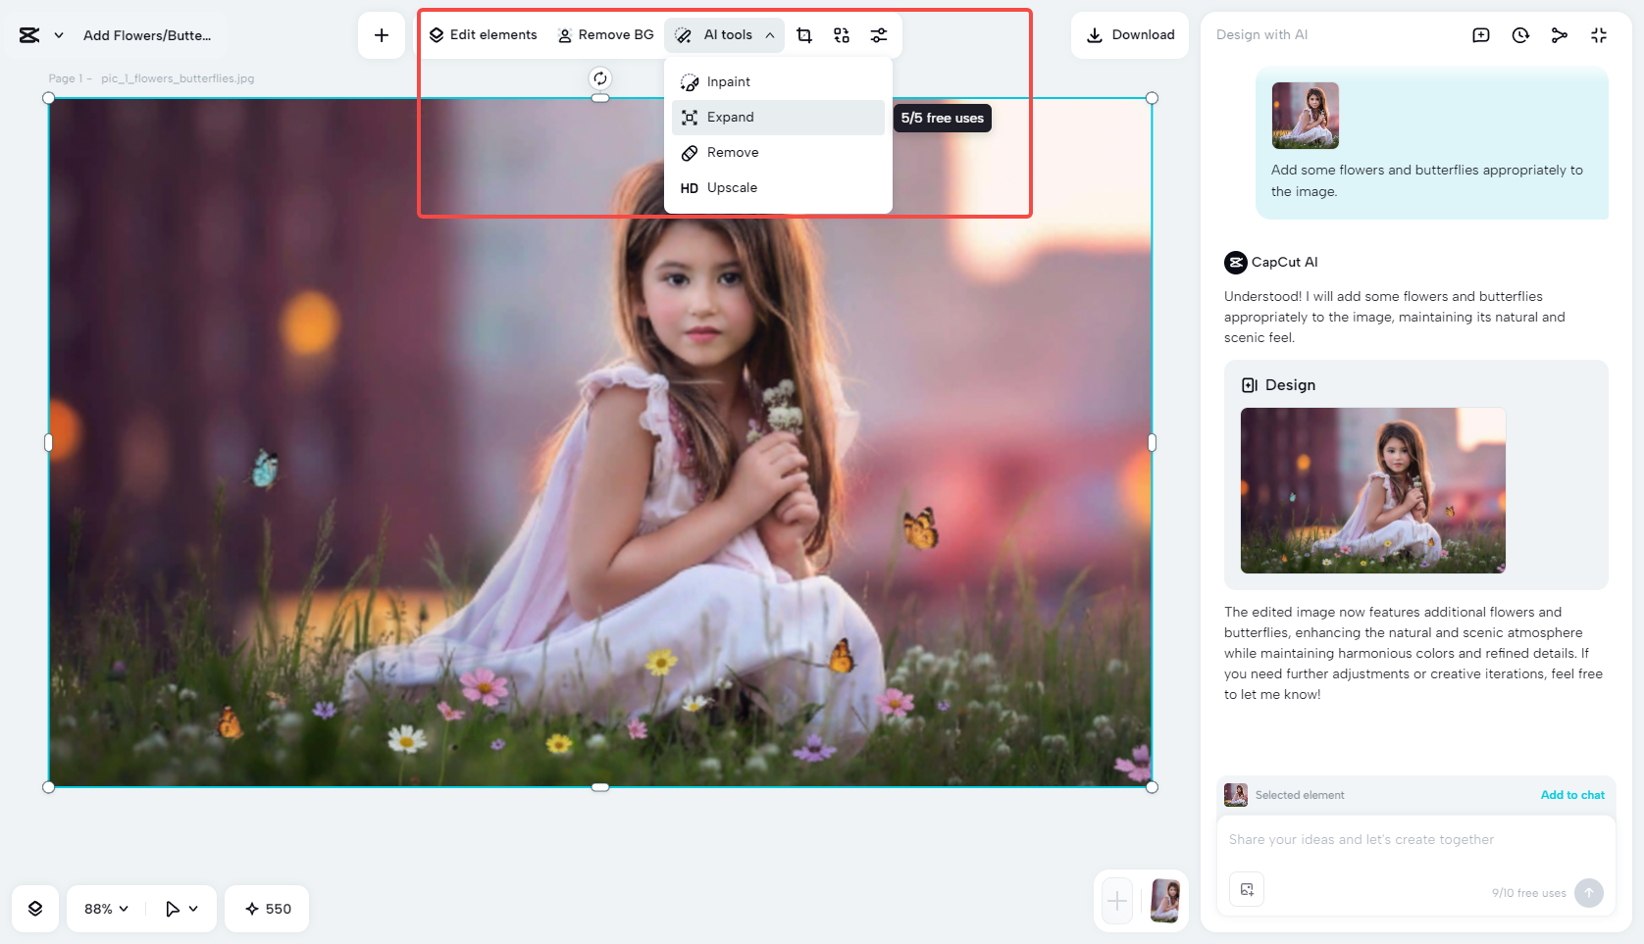
Task: Open the image Adjust settings icon
Action: tap(878, 34)
